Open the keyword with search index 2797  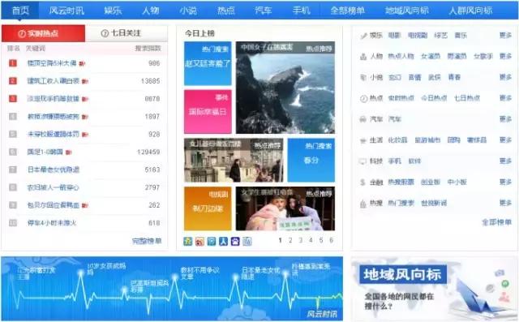[54, 187]
